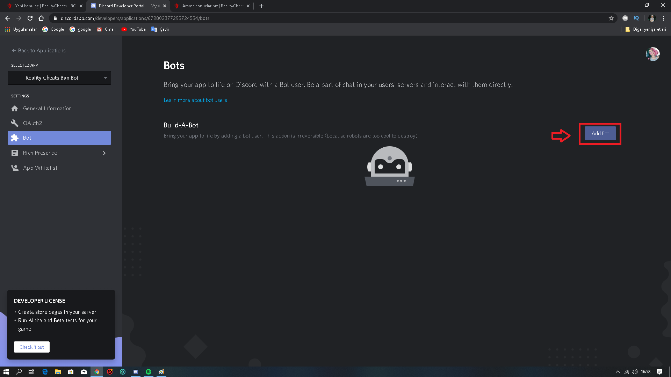This screenshot has width=671, height=377.
Task: Open the teal shield app on the taskbar
Action: coord(123,372)
